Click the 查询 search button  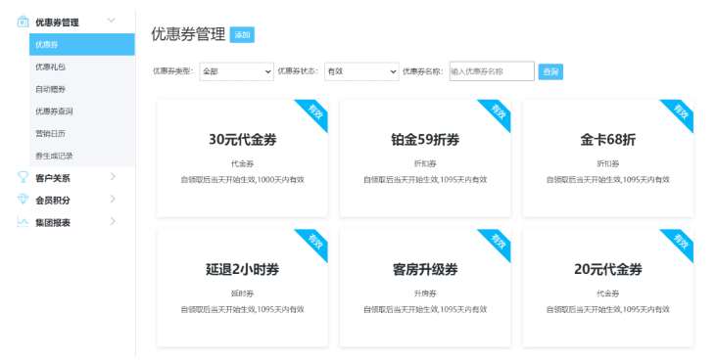[550, 71]
